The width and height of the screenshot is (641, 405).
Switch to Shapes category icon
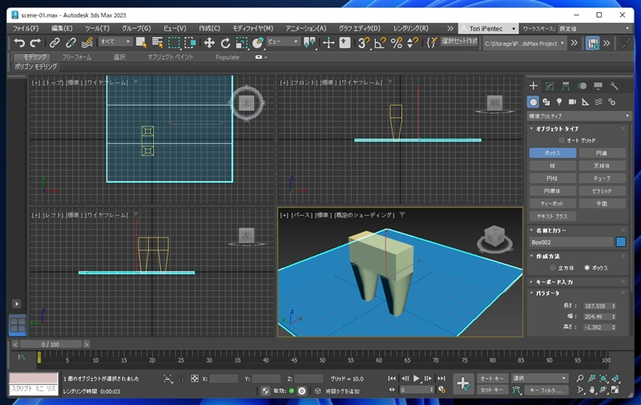pos(546,102)
